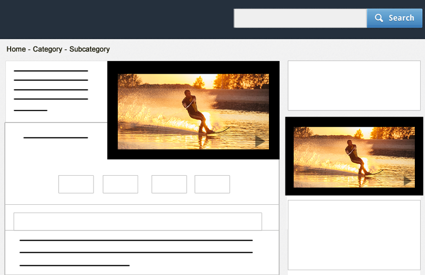The height and width of the screenshot is (275, 425).
Task: Click the wide field below the four boxes
Action: [x=138, y=221]
